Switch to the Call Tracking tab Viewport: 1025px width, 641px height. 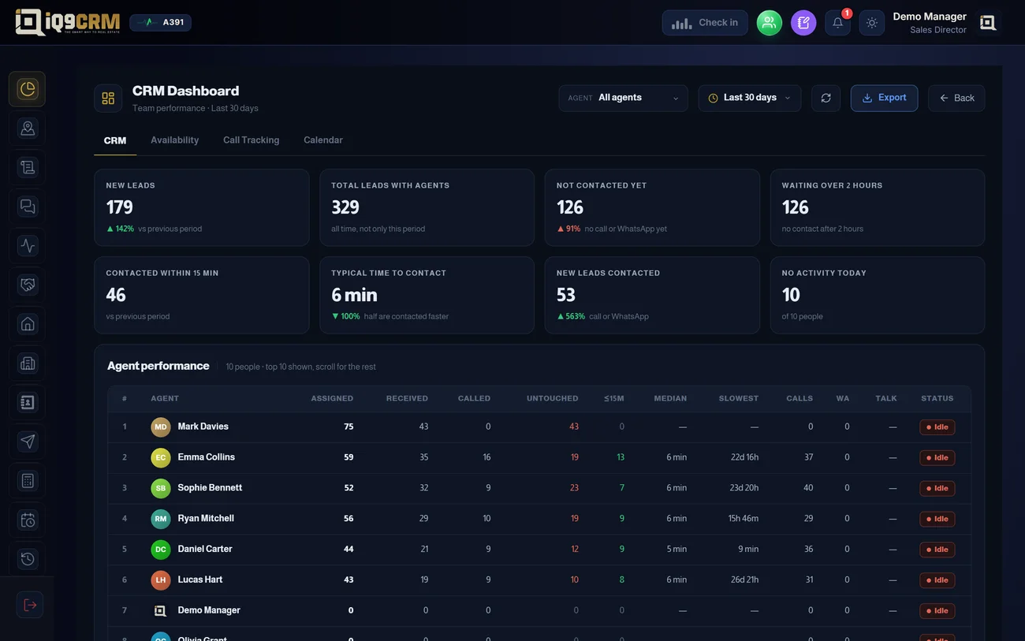[x=251, y=140]
